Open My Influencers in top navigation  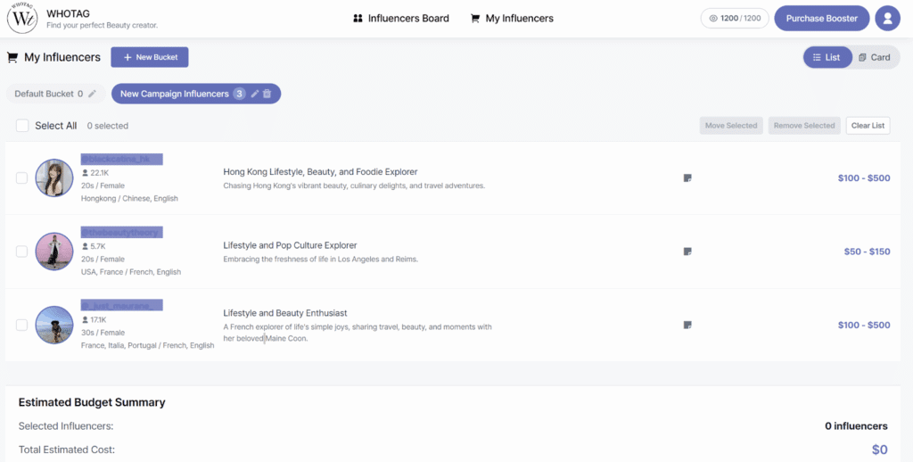tap(512, 18)
